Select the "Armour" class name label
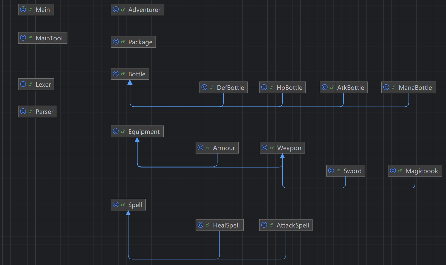 224,148
